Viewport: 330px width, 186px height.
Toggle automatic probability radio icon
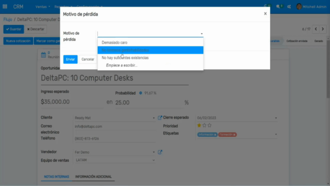click(141, 93)
